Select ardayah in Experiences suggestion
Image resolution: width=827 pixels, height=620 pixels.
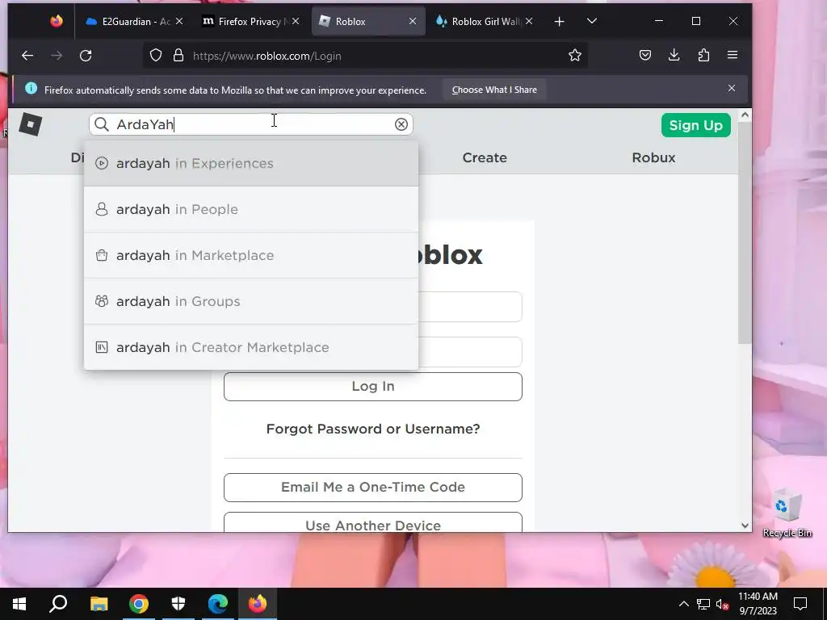pos(251,163)
